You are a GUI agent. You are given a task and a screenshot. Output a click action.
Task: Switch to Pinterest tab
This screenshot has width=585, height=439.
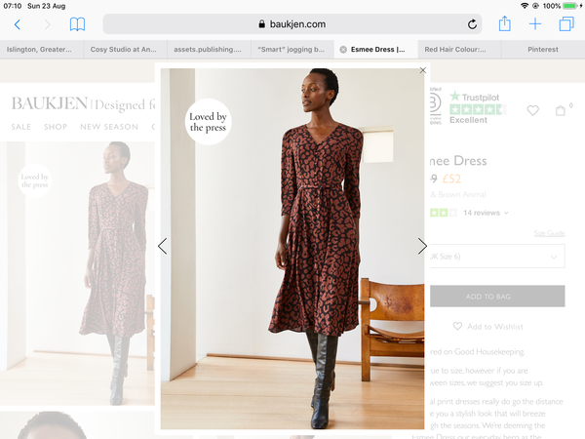tap(543, 50)
